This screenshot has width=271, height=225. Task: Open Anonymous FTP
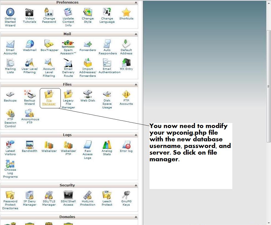click(x=30, y=116)
